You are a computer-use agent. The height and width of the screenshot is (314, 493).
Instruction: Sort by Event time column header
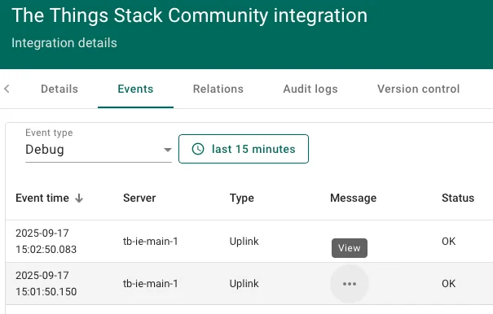pyautogui.click(x=42, y=198)
